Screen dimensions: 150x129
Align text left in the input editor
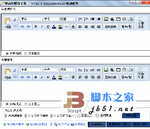(80, 27)
